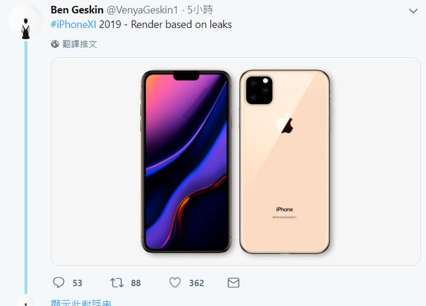Open Ben Geskin's profile avatar
This screenshot has width=426, height=306.
[x=25, y=25]
